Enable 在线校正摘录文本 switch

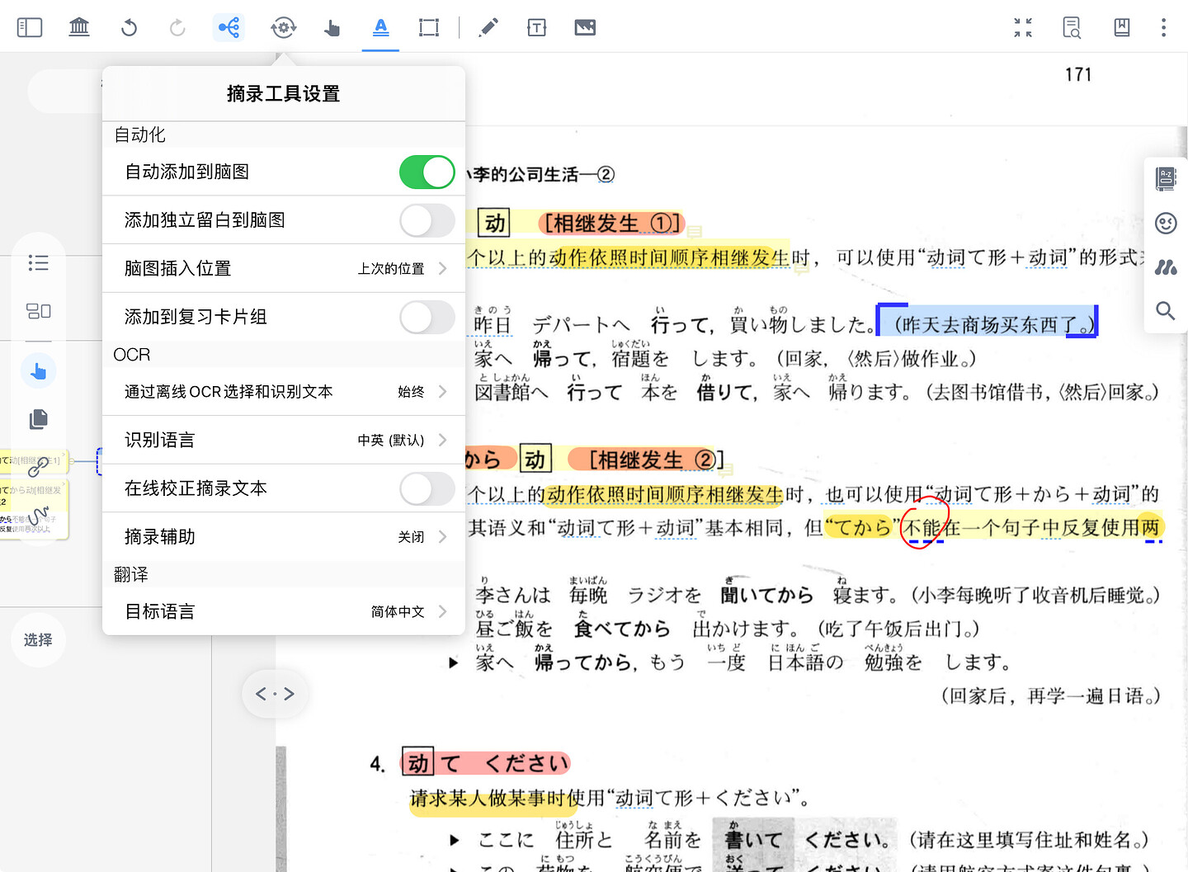click(427, 488)
